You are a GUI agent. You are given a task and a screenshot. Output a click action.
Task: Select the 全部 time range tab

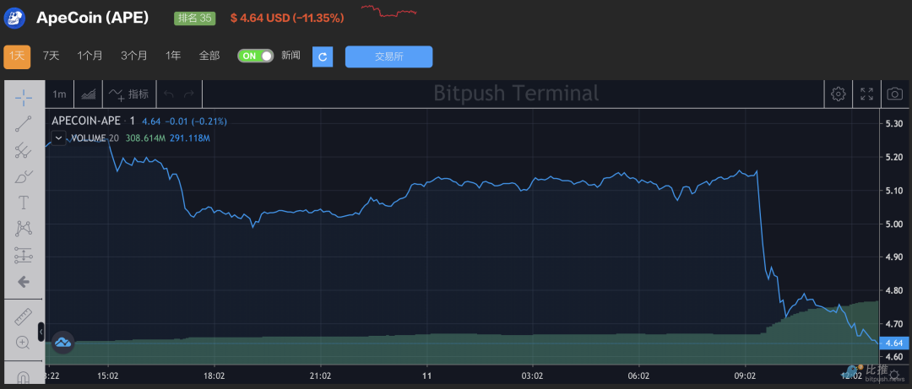coord(209,56)
